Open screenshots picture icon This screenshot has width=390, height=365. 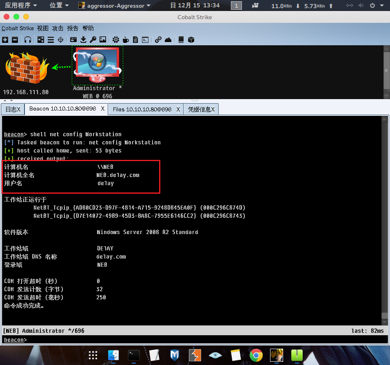[x=103, y=40]
